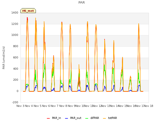Click the 1000 y-axis tick label
Image resolution: width=164 pixels, height=123 pixels.
click(x=15, y=35)
